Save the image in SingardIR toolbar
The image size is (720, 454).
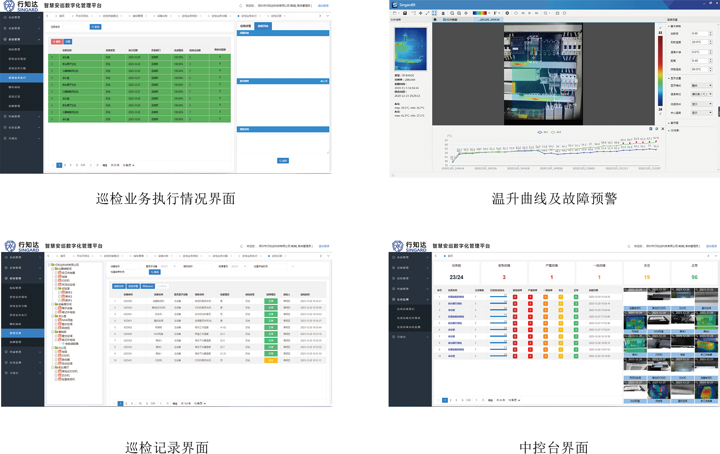[x=405, y=13]
